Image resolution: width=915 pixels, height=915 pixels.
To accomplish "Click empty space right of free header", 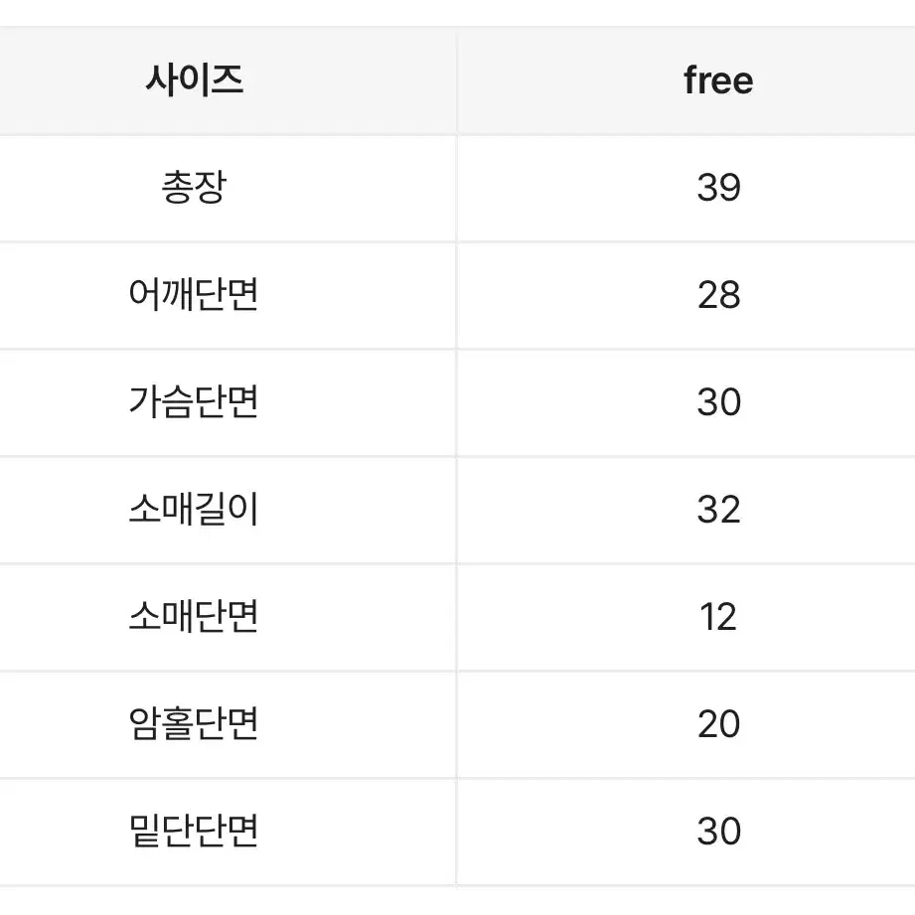I will pyautogui.click(x=835, y=80).
